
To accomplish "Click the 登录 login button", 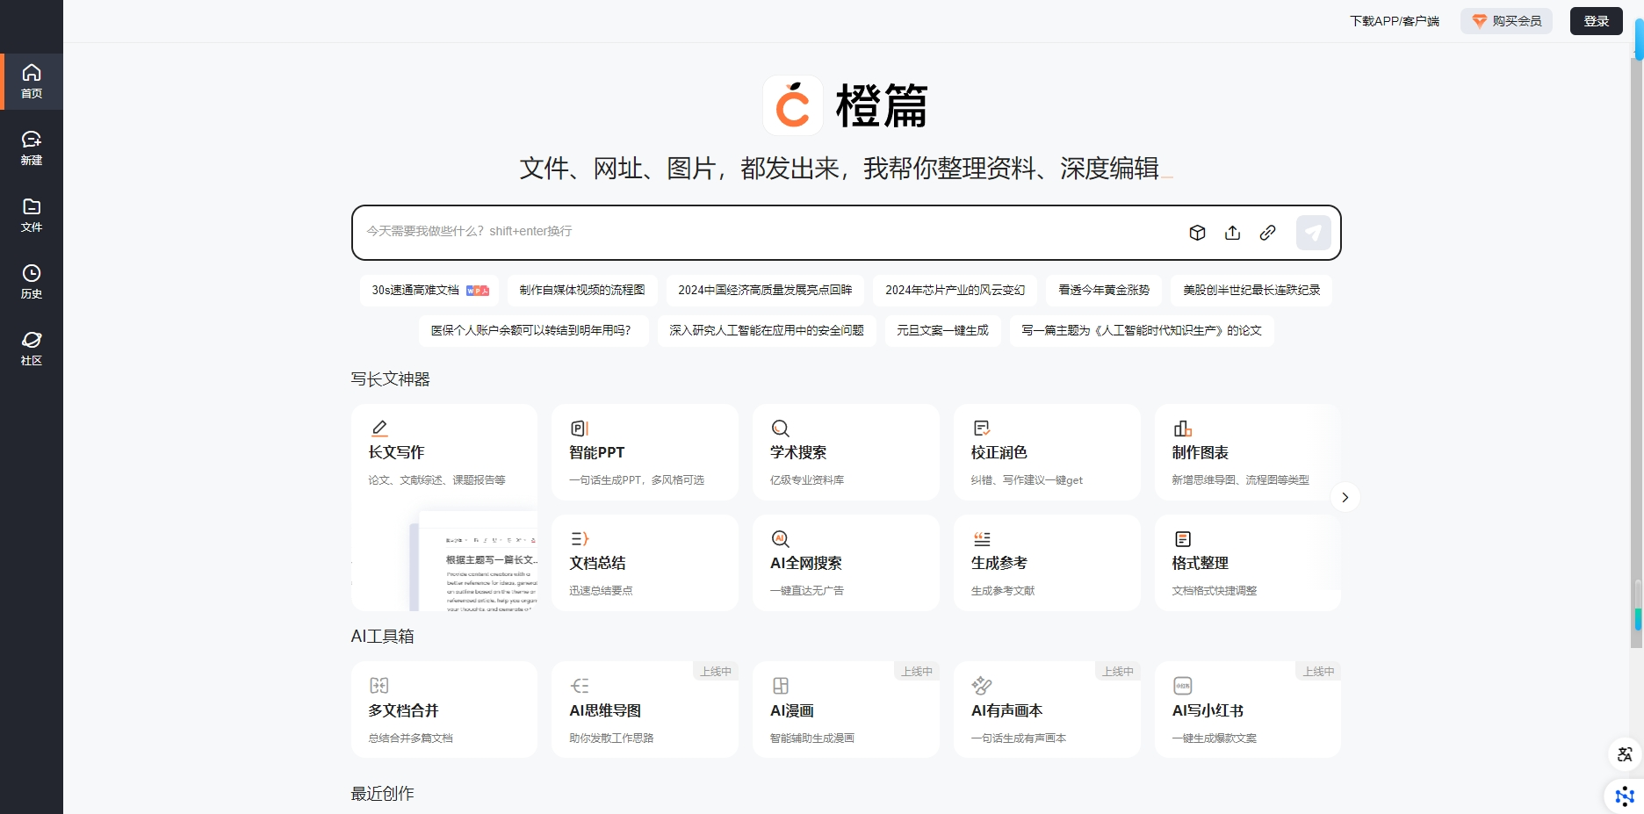I will click(1596, 21).
